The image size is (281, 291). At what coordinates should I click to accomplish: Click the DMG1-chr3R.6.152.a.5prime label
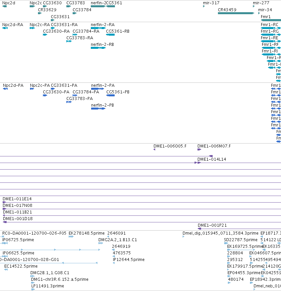click(60, 279)
